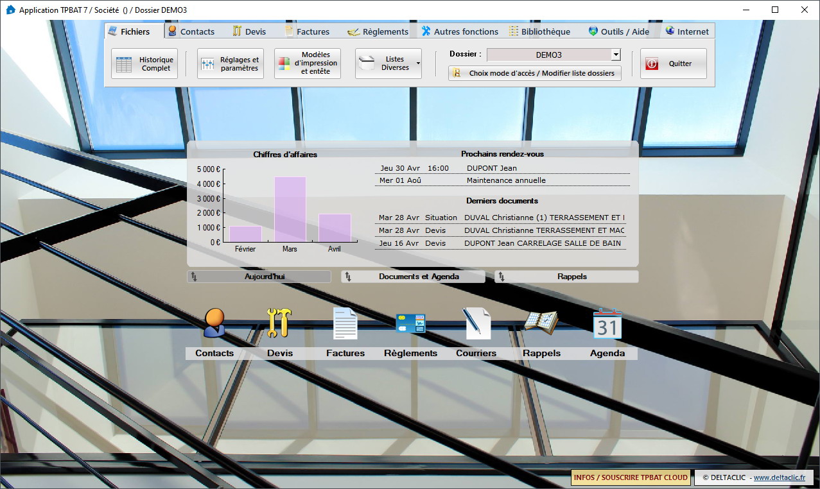
Task: Expand the Documents et Agenda panel
Action: tap(413, 277)
